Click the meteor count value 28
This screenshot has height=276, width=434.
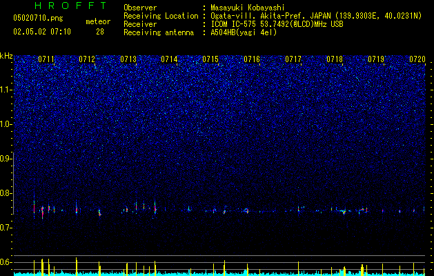[100, 32]
